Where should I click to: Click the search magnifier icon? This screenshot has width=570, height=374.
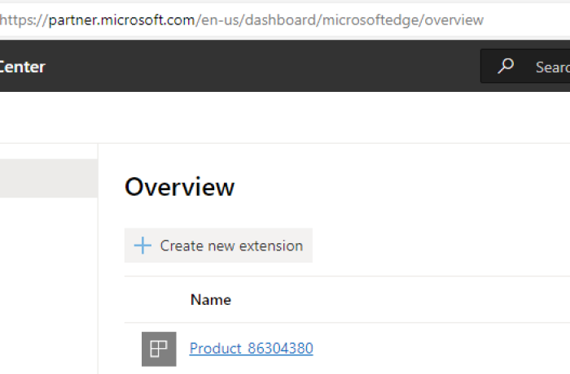506,66
